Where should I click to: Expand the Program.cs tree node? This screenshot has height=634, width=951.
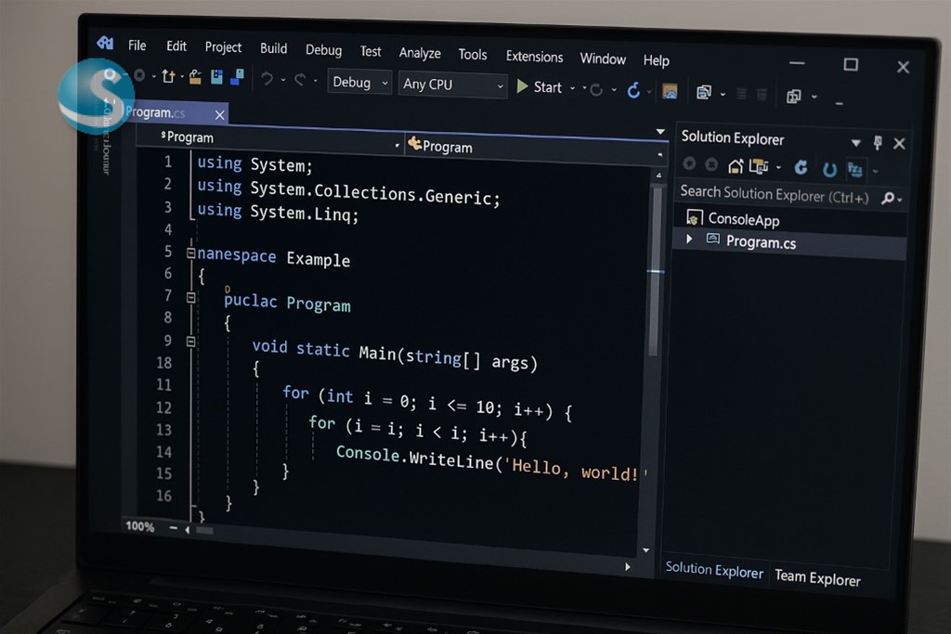689,239
